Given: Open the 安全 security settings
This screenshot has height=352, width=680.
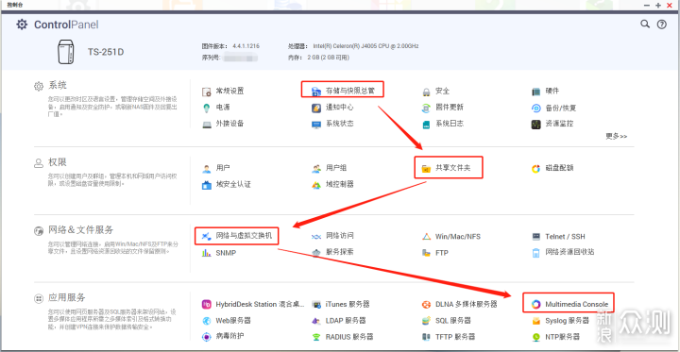Looking at the screenshot, I should pos(435,92).
